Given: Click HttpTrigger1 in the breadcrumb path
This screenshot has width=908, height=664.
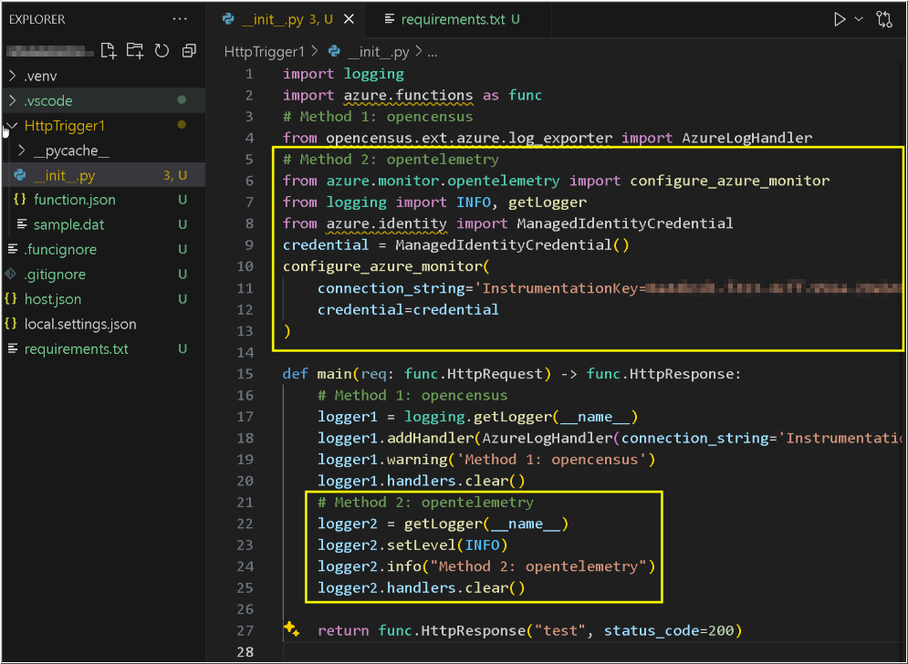Looking at the screenshot, I should [x=264, y=52].
